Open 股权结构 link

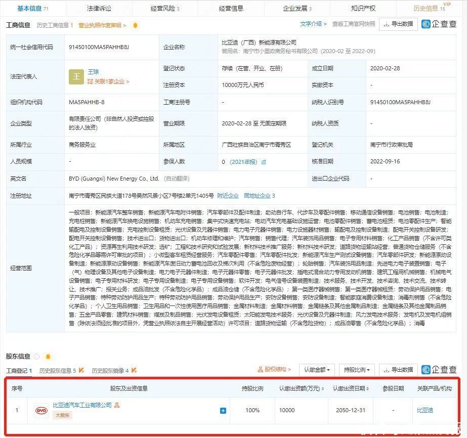pyautogui.click(x=274, y=370)
